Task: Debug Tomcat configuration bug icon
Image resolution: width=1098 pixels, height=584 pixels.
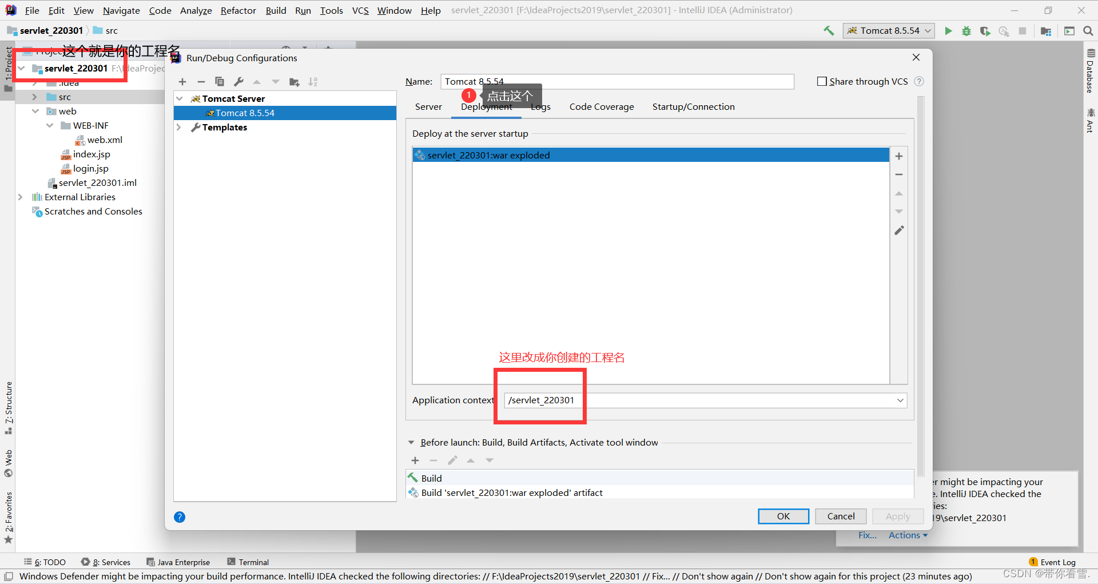Action: coord(966,31)
